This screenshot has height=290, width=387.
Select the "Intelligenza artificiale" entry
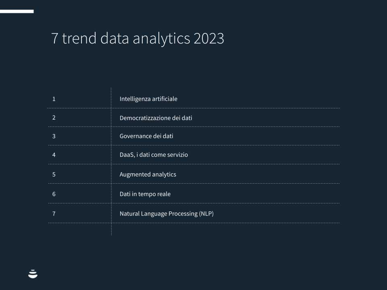pyautogui.click(x=148, y=99)
